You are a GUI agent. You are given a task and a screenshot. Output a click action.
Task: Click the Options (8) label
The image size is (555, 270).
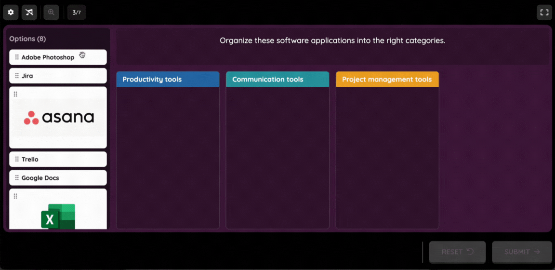click(27, 39)
